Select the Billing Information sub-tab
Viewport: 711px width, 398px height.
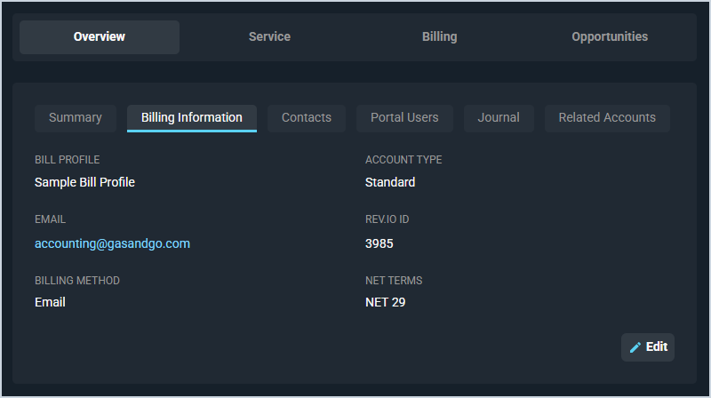[x=192, y=118]
